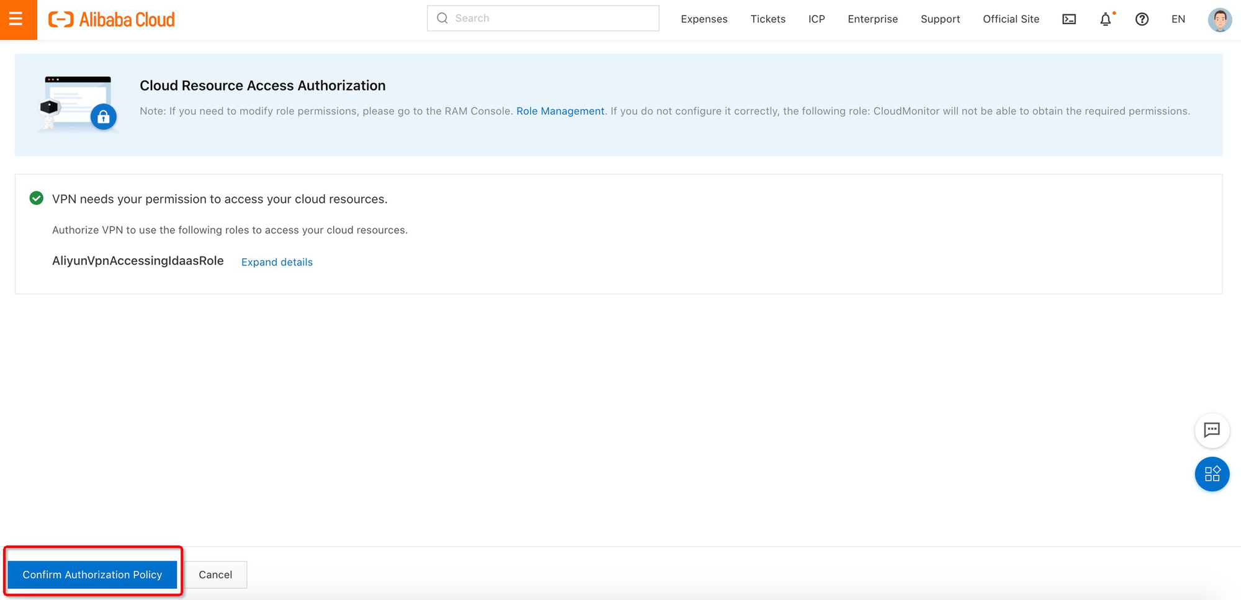Open the Tickets page
Viewport: 1241px width, 600px height.
[x=768, y=19]
